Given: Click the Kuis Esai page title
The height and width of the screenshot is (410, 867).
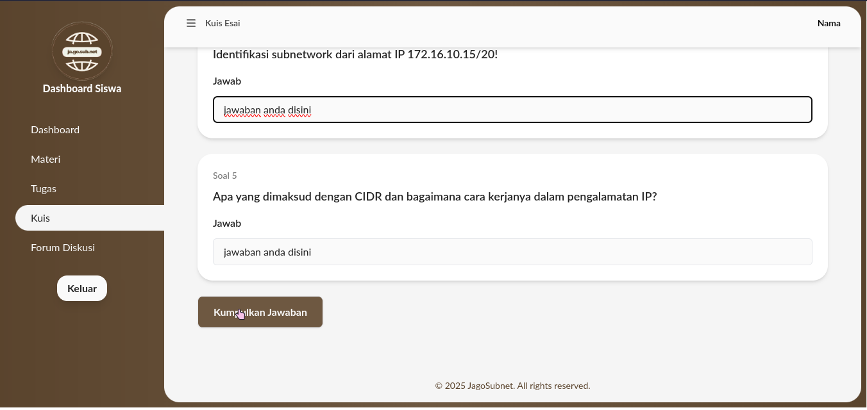Looking at the screenshot, I should point(223,23).
